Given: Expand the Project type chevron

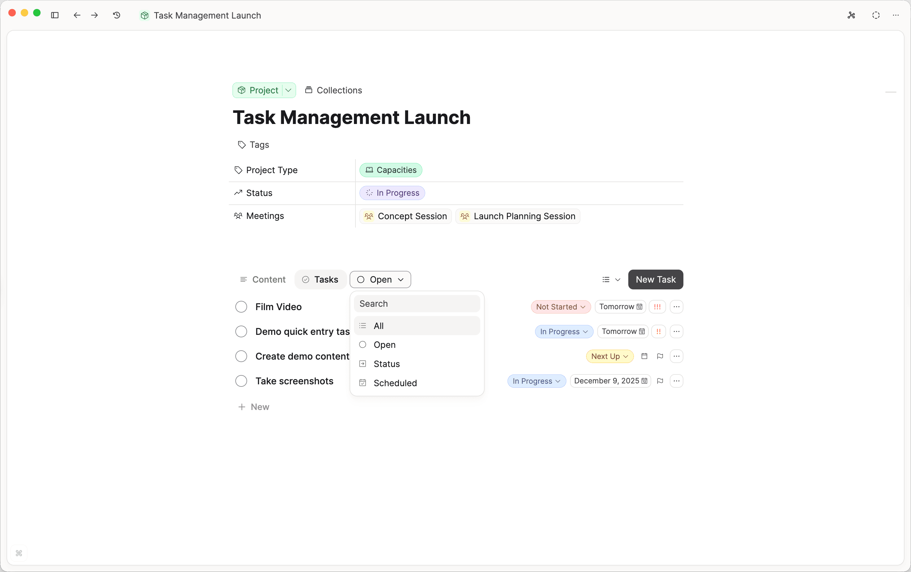Looking at the screenshot, I should click(288, 90).
